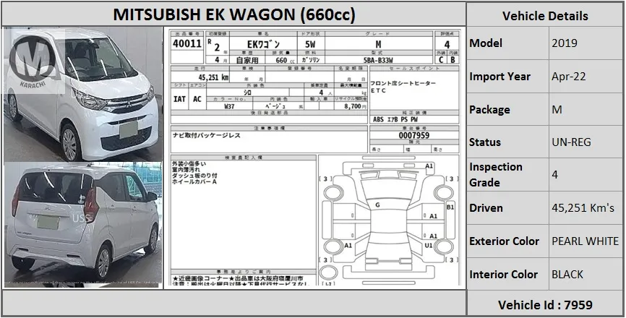Select the 'Import Year' label
This screenshot has height=318, width=626.
[x=499, y=76]
